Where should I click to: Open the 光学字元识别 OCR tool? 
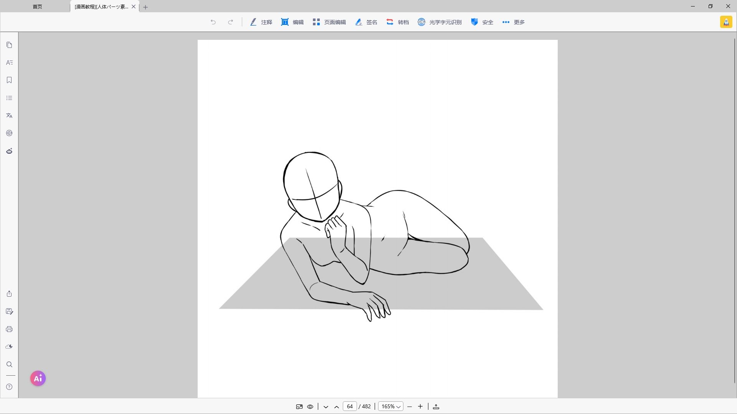(x=440, y=22)
